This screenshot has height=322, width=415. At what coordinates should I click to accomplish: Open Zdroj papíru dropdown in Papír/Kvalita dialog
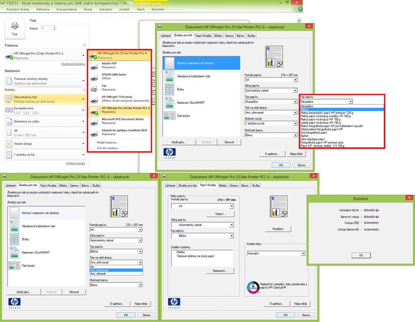[202, 225]
